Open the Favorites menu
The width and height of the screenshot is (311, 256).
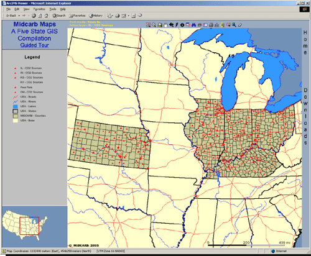pos(39,9)
